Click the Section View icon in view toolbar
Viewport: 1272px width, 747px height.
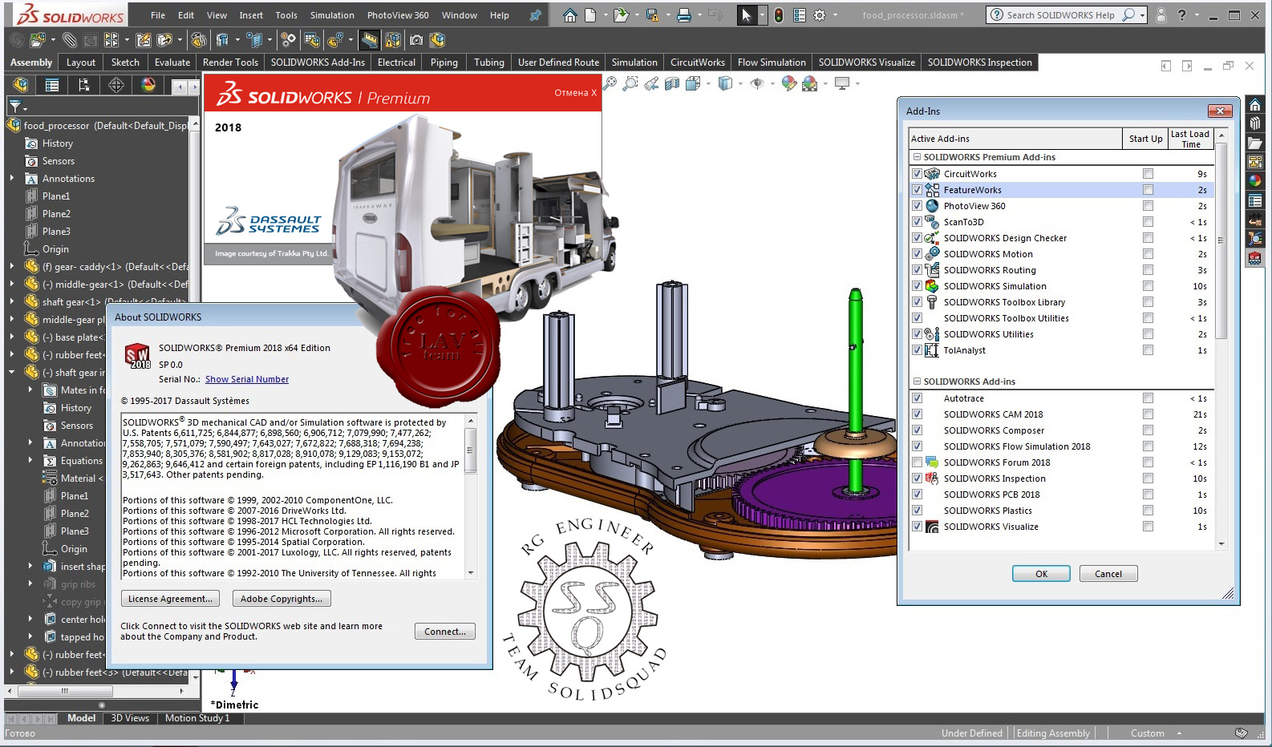click(x=672, y=83)
